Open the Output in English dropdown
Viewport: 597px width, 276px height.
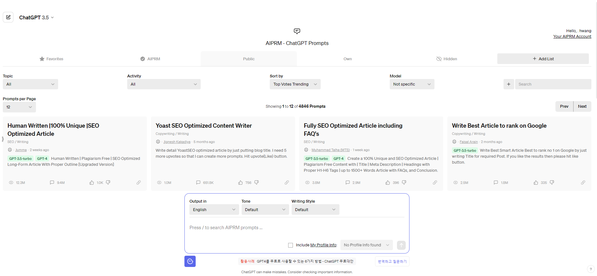point(214,209)
